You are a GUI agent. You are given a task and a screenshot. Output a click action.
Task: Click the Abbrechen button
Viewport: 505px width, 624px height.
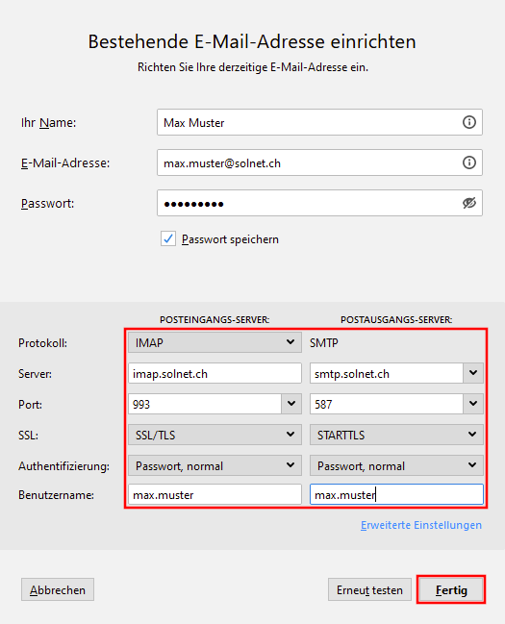click(x=58, y=589)
